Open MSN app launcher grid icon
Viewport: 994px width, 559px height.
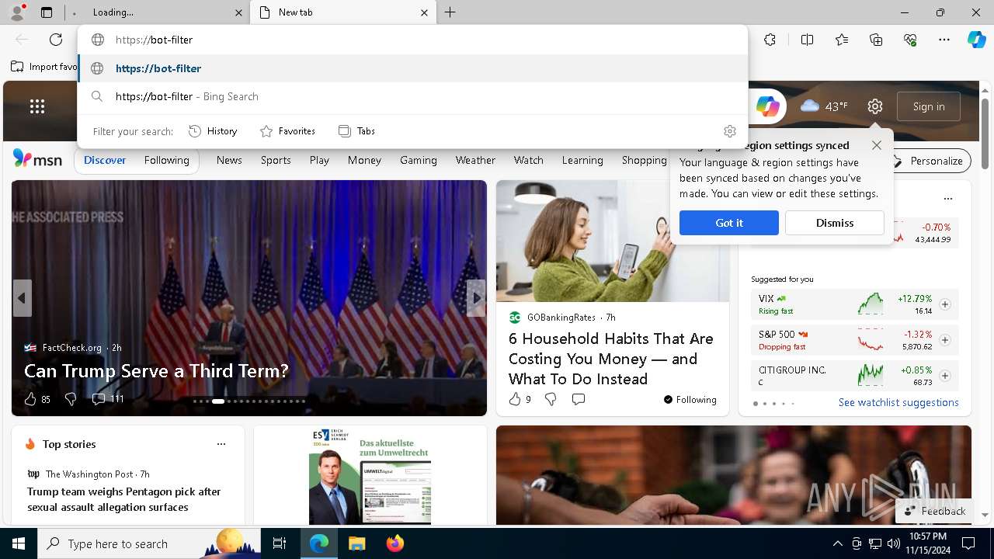click(x=37, y=106)
